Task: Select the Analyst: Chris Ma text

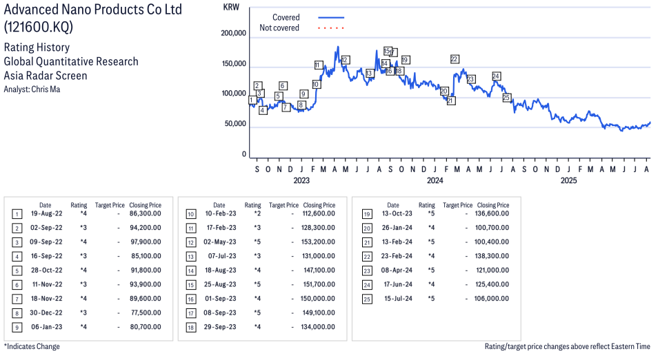Action: click(x=32, y=89)
